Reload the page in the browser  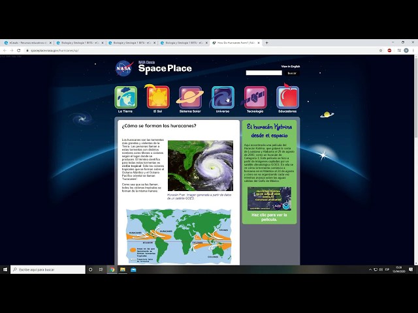point(19,50)
